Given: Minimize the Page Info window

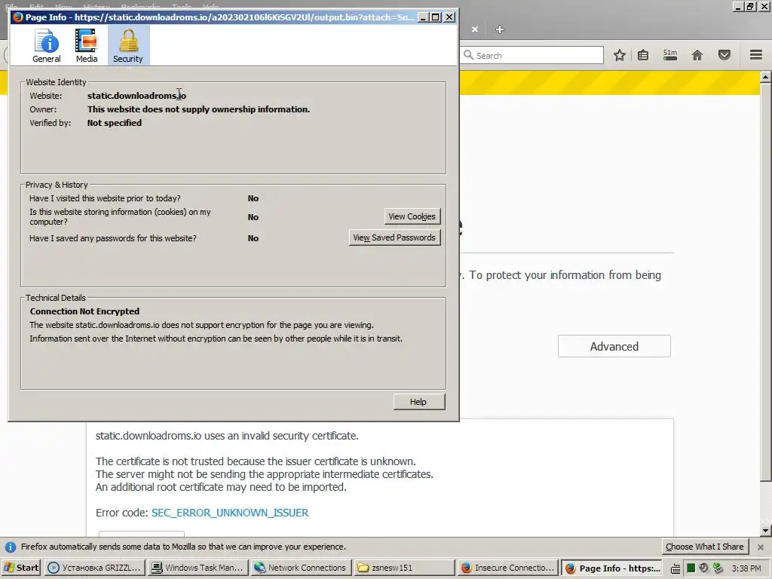Looking at the screenshot, I should pos(424,17).
